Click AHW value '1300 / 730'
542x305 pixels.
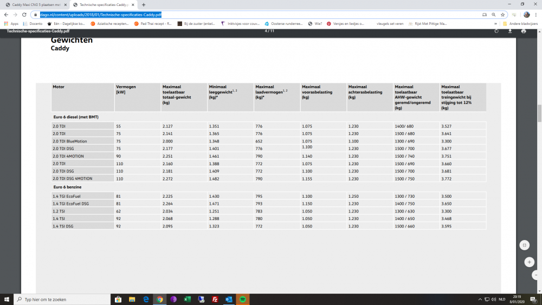405,196
